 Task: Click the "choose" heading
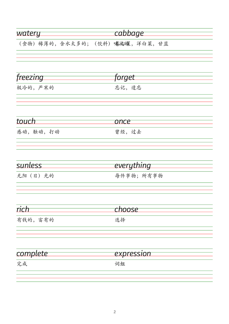pyautogui.click(x=127, y=209)
